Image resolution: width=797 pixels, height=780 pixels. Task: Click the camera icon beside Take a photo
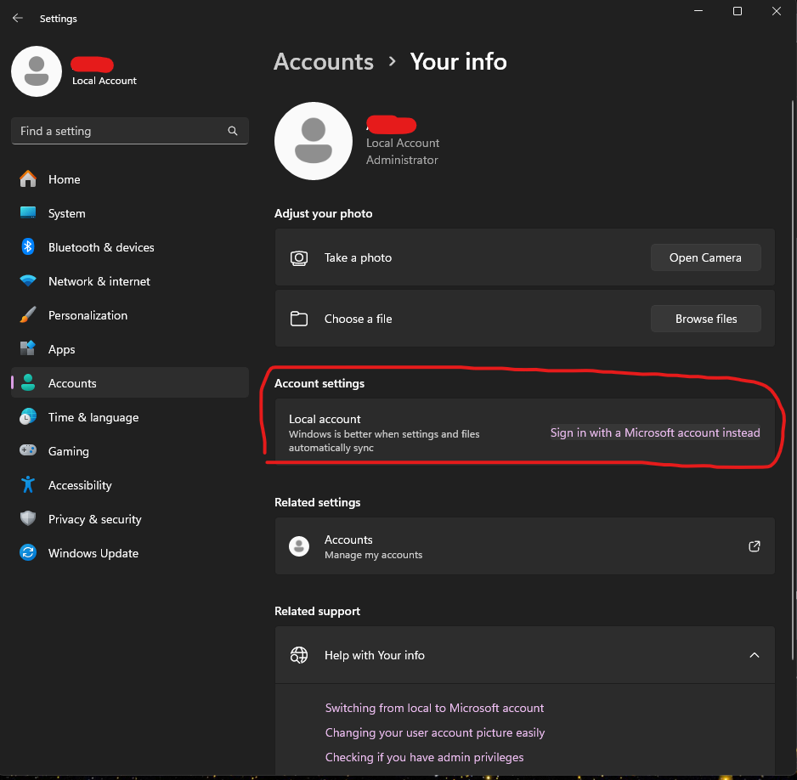[299, 258]
